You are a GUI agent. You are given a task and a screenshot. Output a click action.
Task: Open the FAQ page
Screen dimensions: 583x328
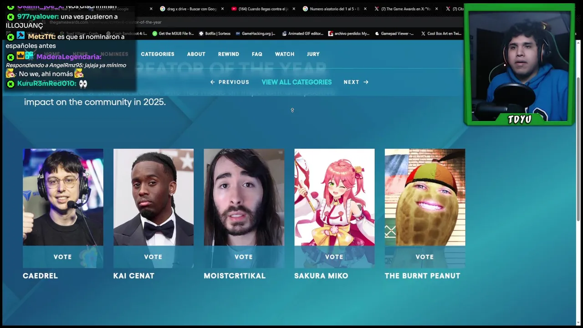pos(257,54)
